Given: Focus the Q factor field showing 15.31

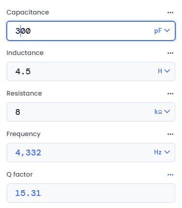Looking at the screenshot, I should pos(91,193).
